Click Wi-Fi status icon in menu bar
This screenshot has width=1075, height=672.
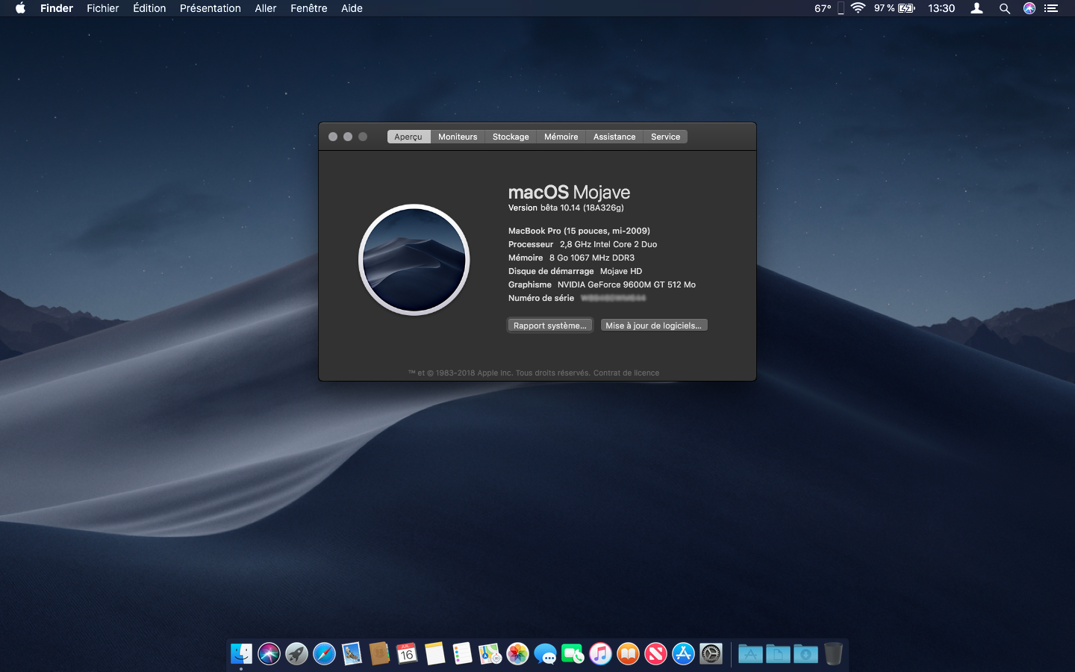(858, 8)
